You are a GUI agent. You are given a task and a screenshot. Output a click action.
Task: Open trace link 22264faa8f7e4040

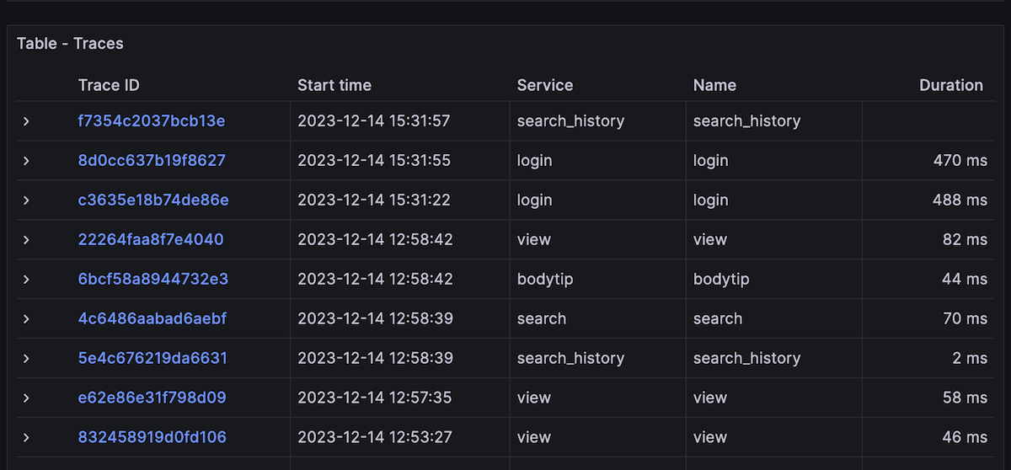point(151,240)
